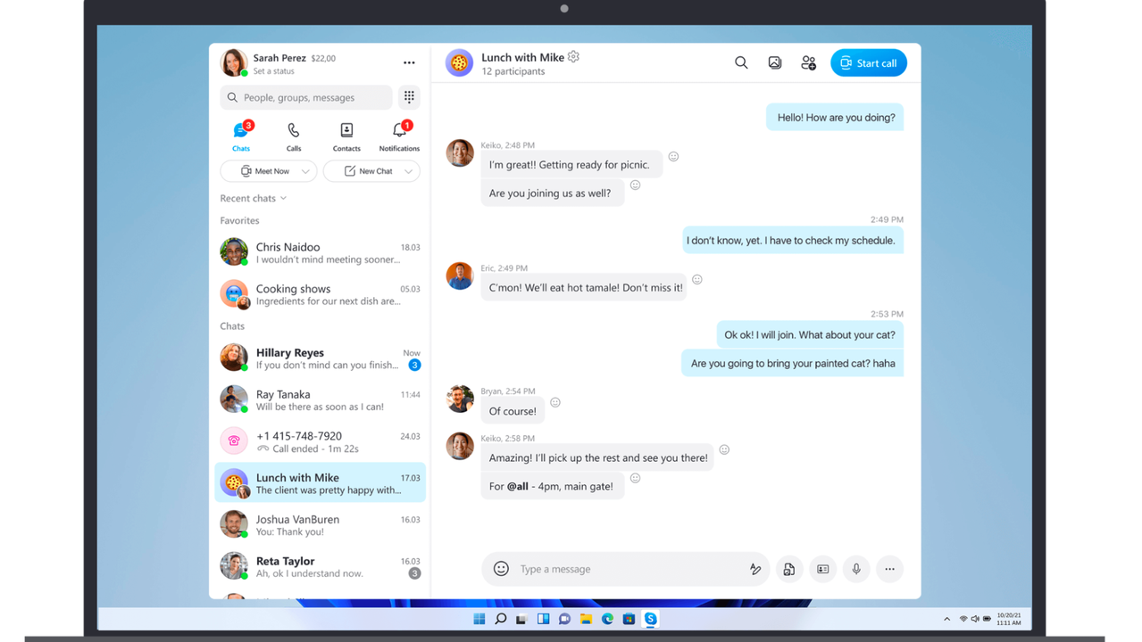Open the emoji picker

point(499,568)
